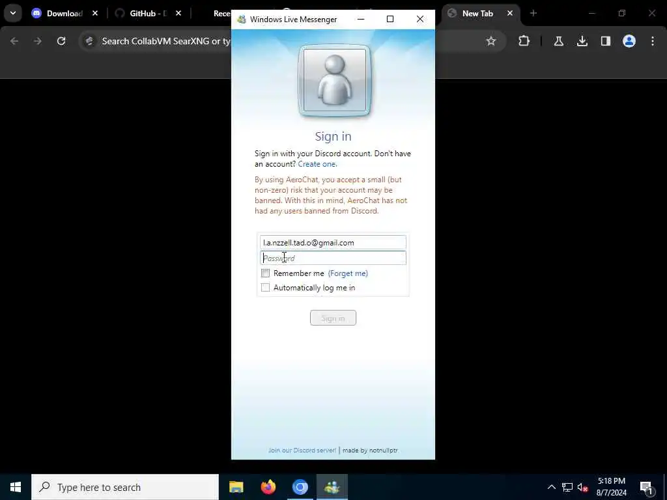667x500 pixels.
Task: Open a new browser tab with plus
Action: [x=533, y=13]
